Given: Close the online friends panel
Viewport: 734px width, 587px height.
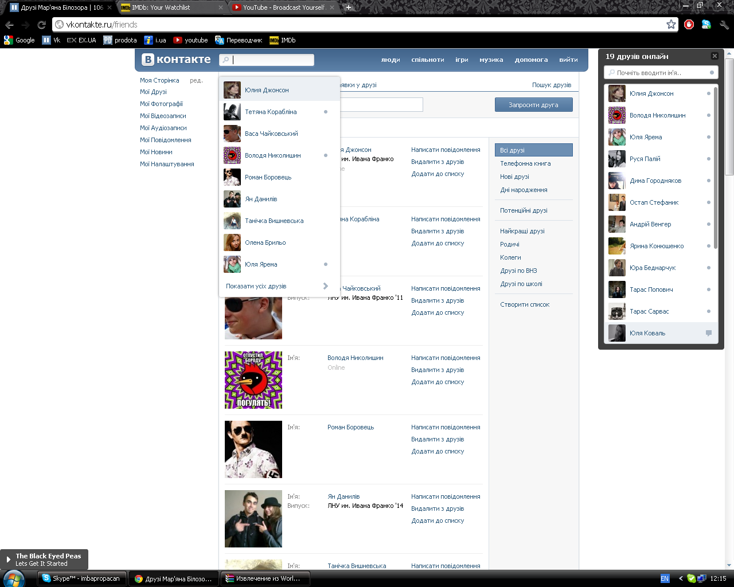Looking at the screenshot, I should (715, 56).
